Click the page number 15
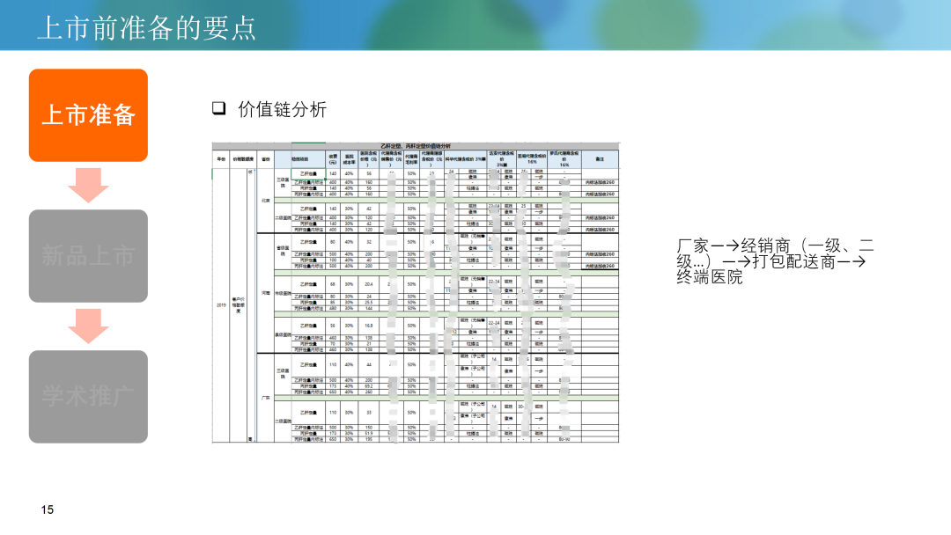Image resolution: width=951 pixels, height=535 pixels. coord(48,510)
